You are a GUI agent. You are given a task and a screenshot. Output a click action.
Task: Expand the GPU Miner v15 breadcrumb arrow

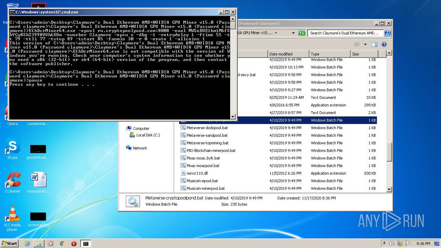coord(275,33)
